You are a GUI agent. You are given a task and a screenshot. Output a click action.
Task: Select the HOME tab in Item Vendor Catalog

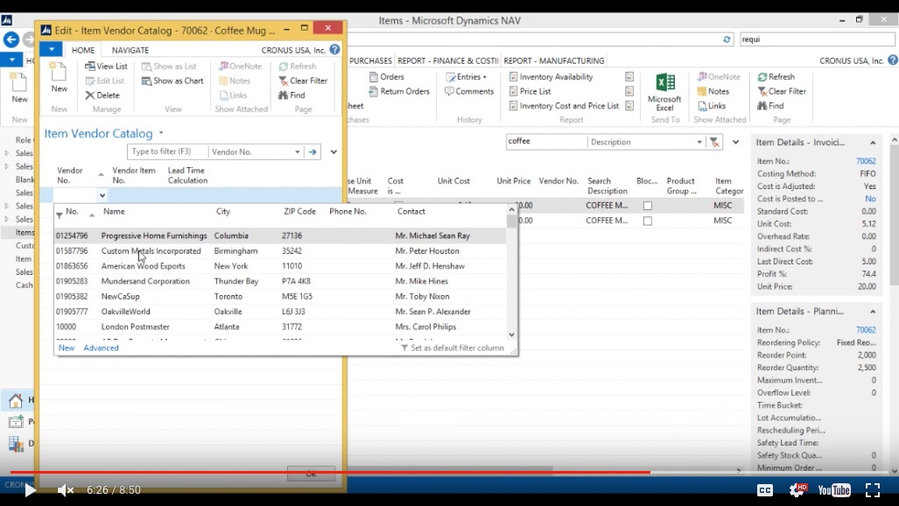83,51
